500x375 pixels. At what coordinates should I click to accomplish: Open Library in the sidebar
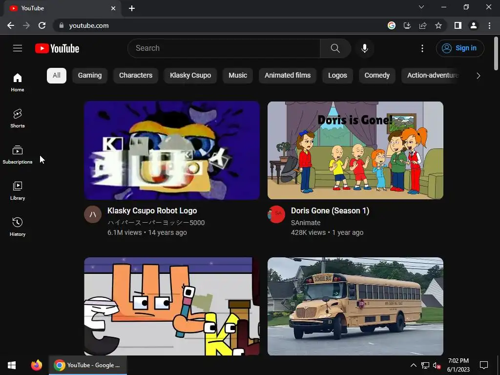tap(18, 191)
